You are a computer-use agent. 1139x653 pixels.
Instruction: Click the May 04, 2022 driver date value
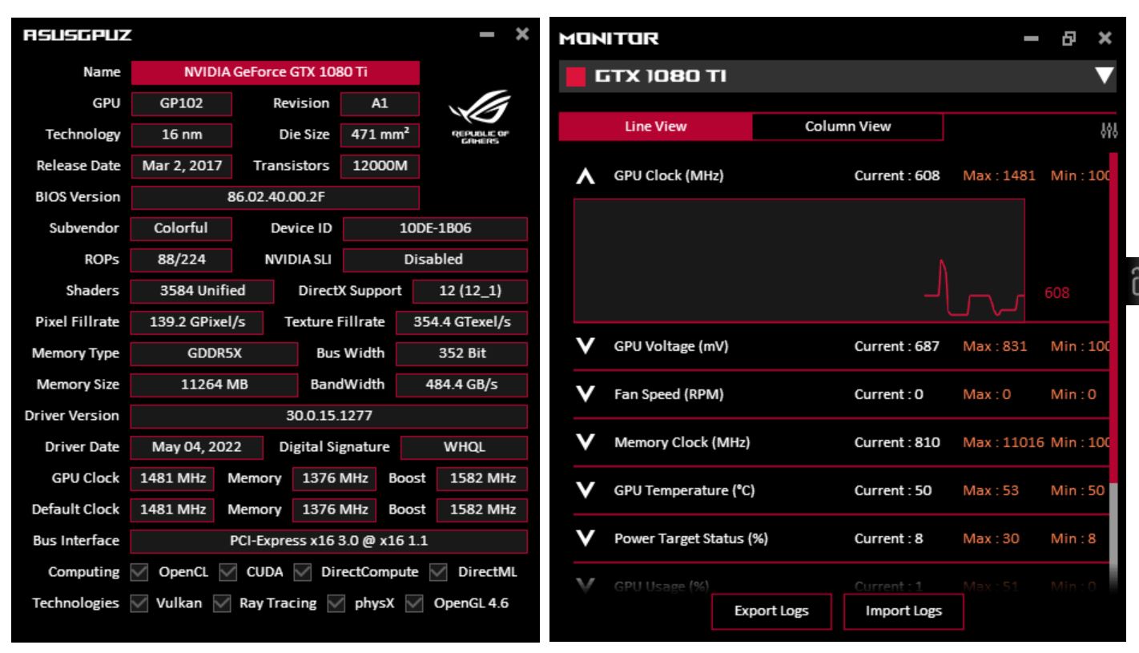198,447
